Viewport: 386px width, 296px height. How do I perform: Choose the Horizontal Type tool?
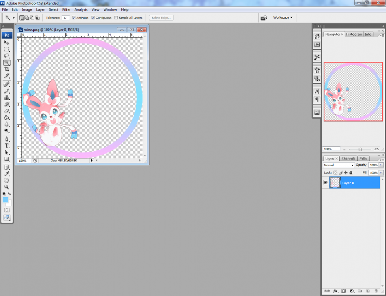7,146
